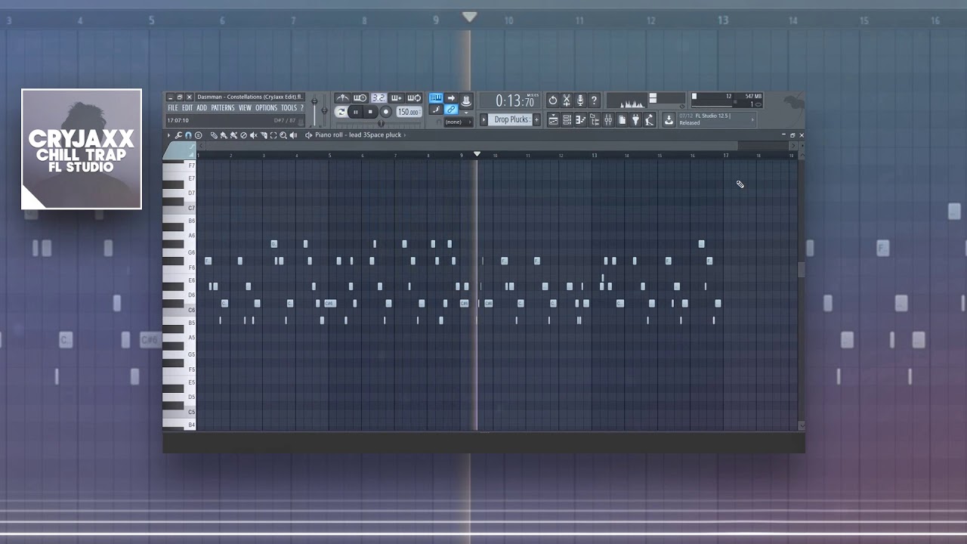
Task: Open arrow below the mixer knob icon
Action: [x=466, y=113]
